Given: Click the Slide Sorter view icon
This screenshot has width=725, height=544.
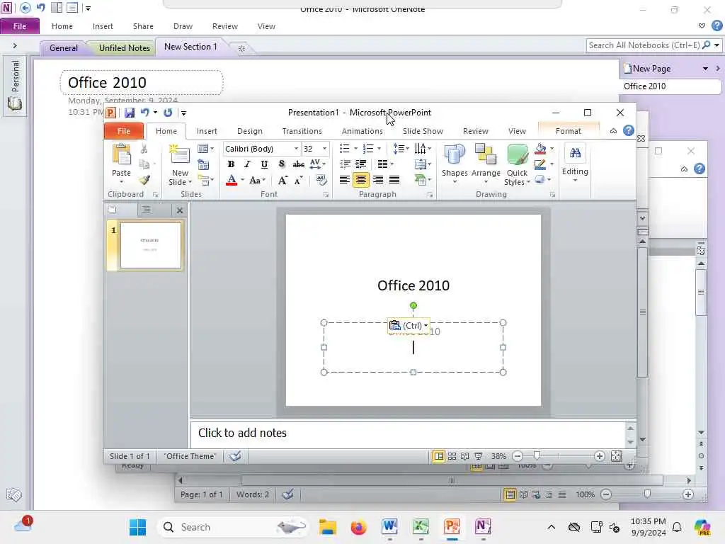Looking at the screenshot, I should click(452, 457).
